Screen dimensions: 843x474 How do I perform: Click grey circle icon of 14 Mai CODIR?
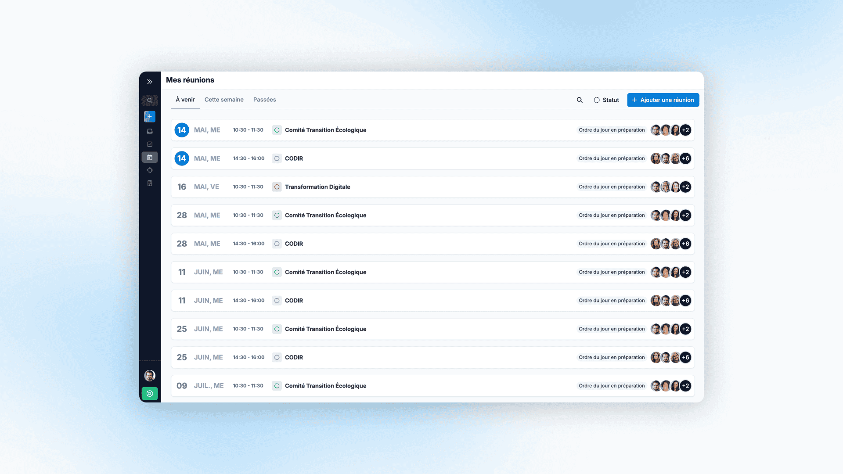coord(277,158)
